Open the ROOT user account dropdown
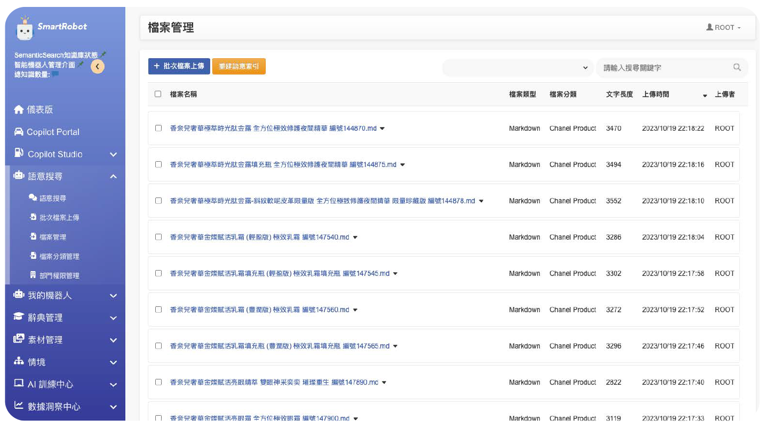This screenshot has height=428, width=765. click(723, 27)
